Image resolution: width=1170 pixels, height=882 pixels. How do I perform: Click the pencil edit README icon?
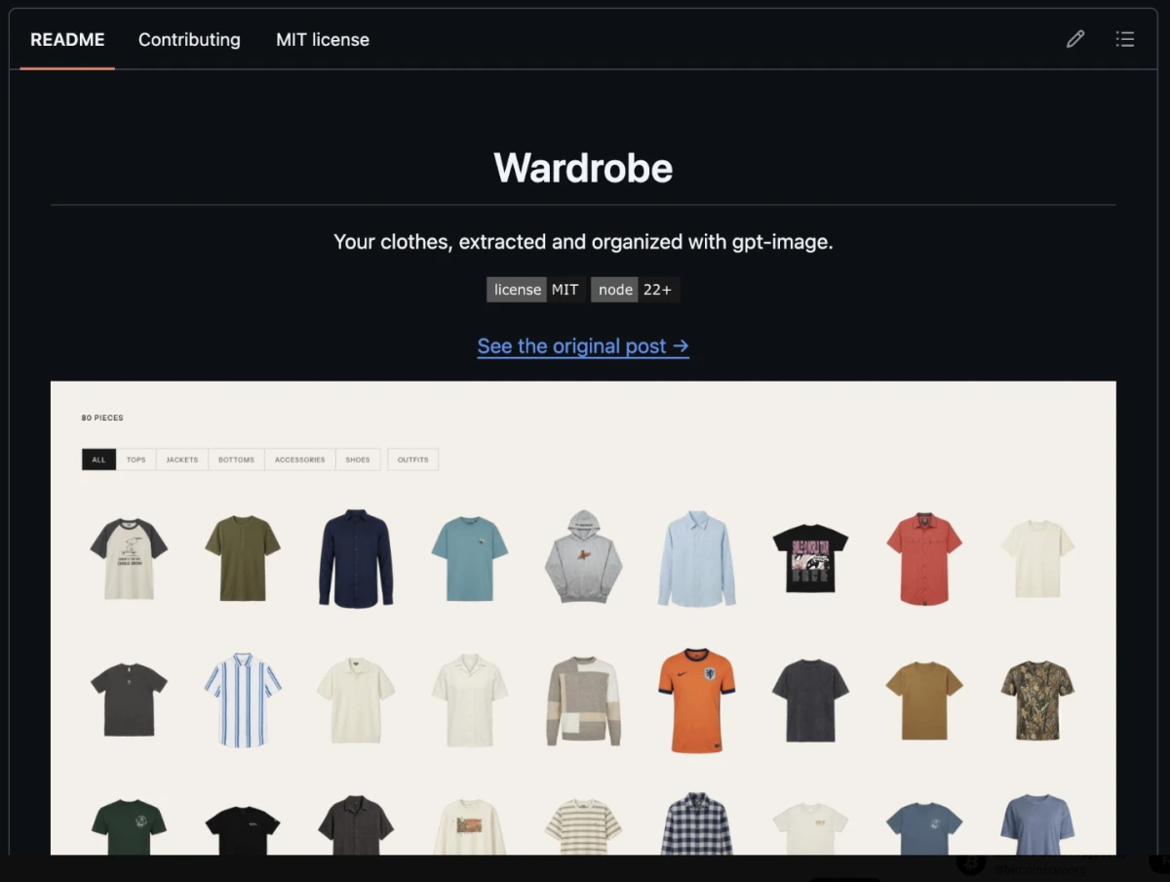1074,39
